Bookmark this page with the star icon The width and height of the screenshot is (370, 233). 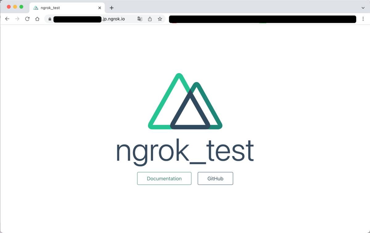coord(160,19)
